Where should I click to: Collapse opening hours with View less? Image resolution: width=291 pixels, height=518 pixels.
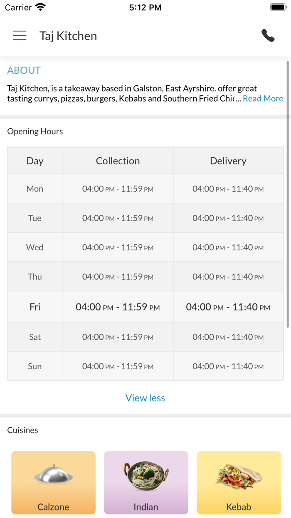tap(145, 398)
